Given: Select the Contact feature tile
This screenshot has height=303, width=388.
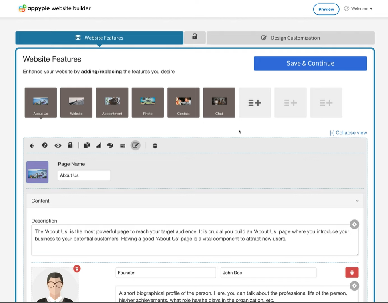Looking at the screenshot, I should click(x=183, y=102).
